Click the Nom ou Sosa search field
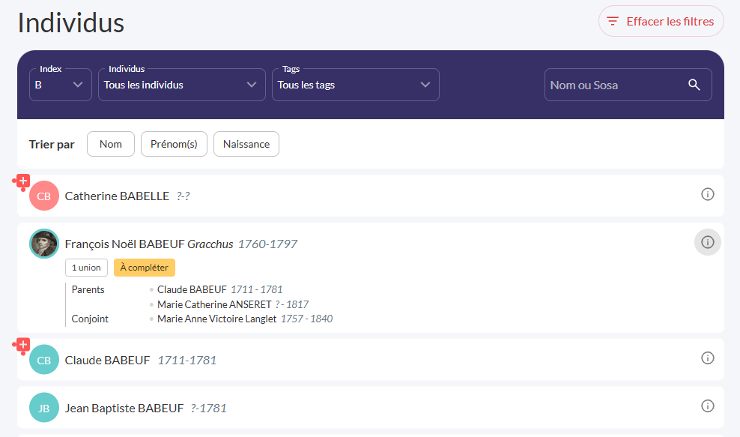 (x=614, y=85)
